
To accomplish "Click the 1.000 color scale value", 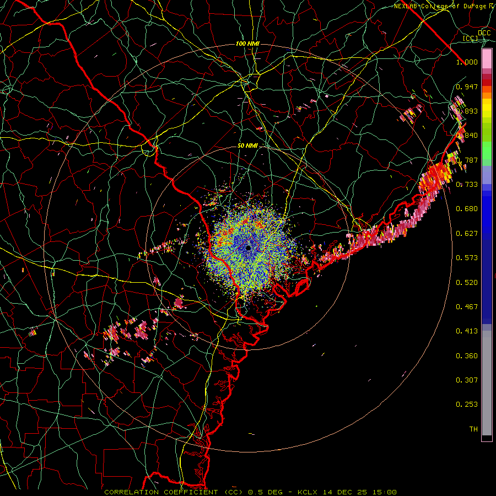I will (x=467, y=62).
